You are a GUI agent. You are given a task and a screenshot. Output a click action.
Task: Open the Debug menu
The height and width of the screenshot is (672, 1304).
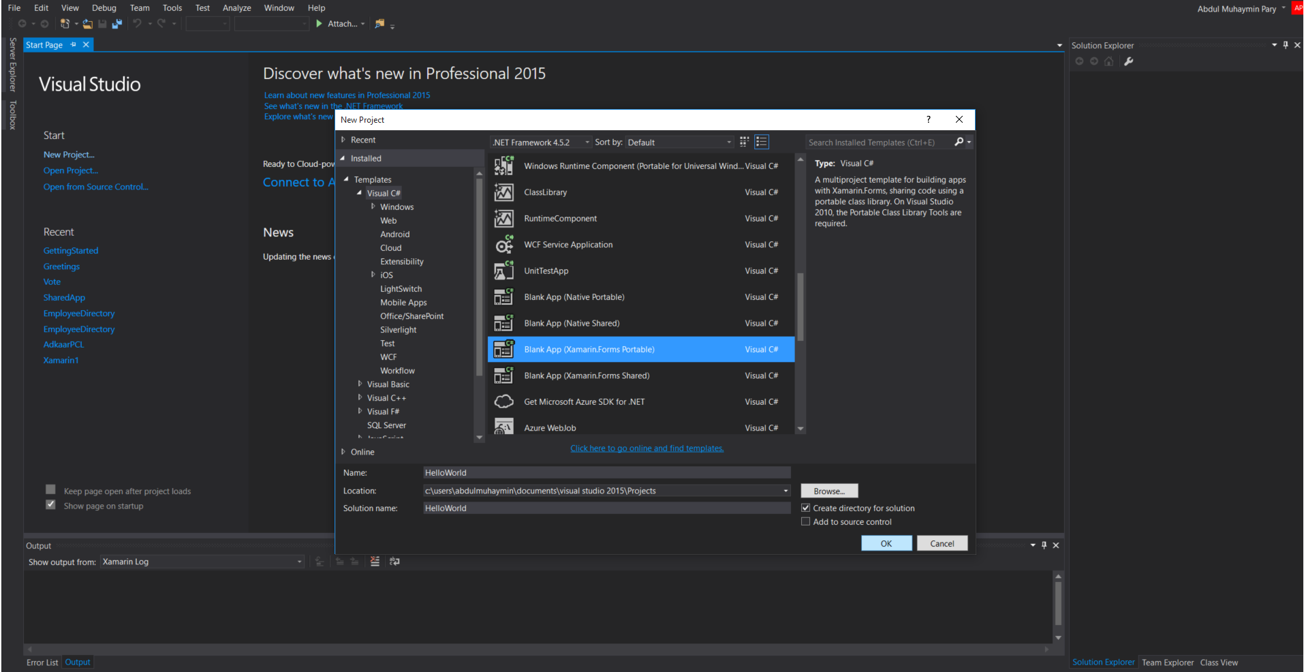click(104, 8)
